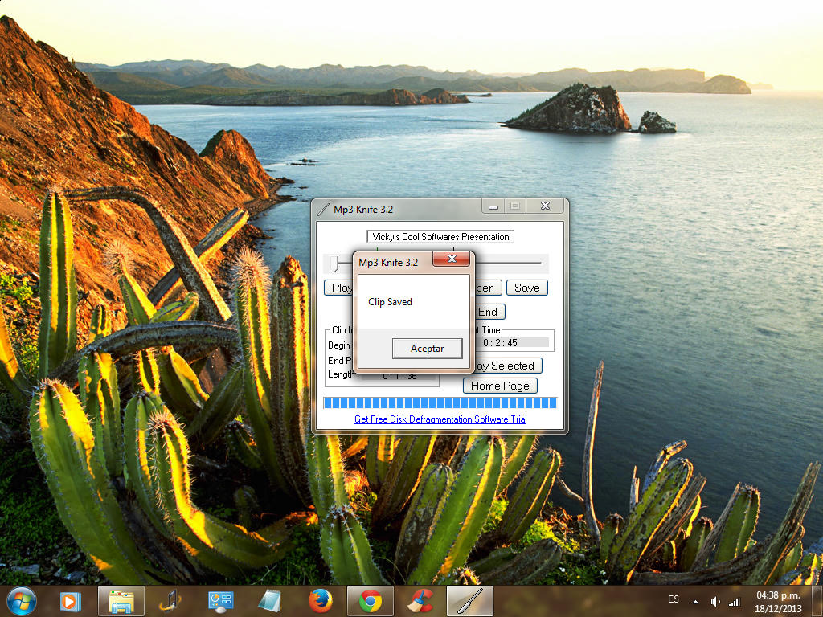The width and height of the screenshot is (823, 617).
Task: Open CCleaner from the taskbar
Action: [420, 600]
